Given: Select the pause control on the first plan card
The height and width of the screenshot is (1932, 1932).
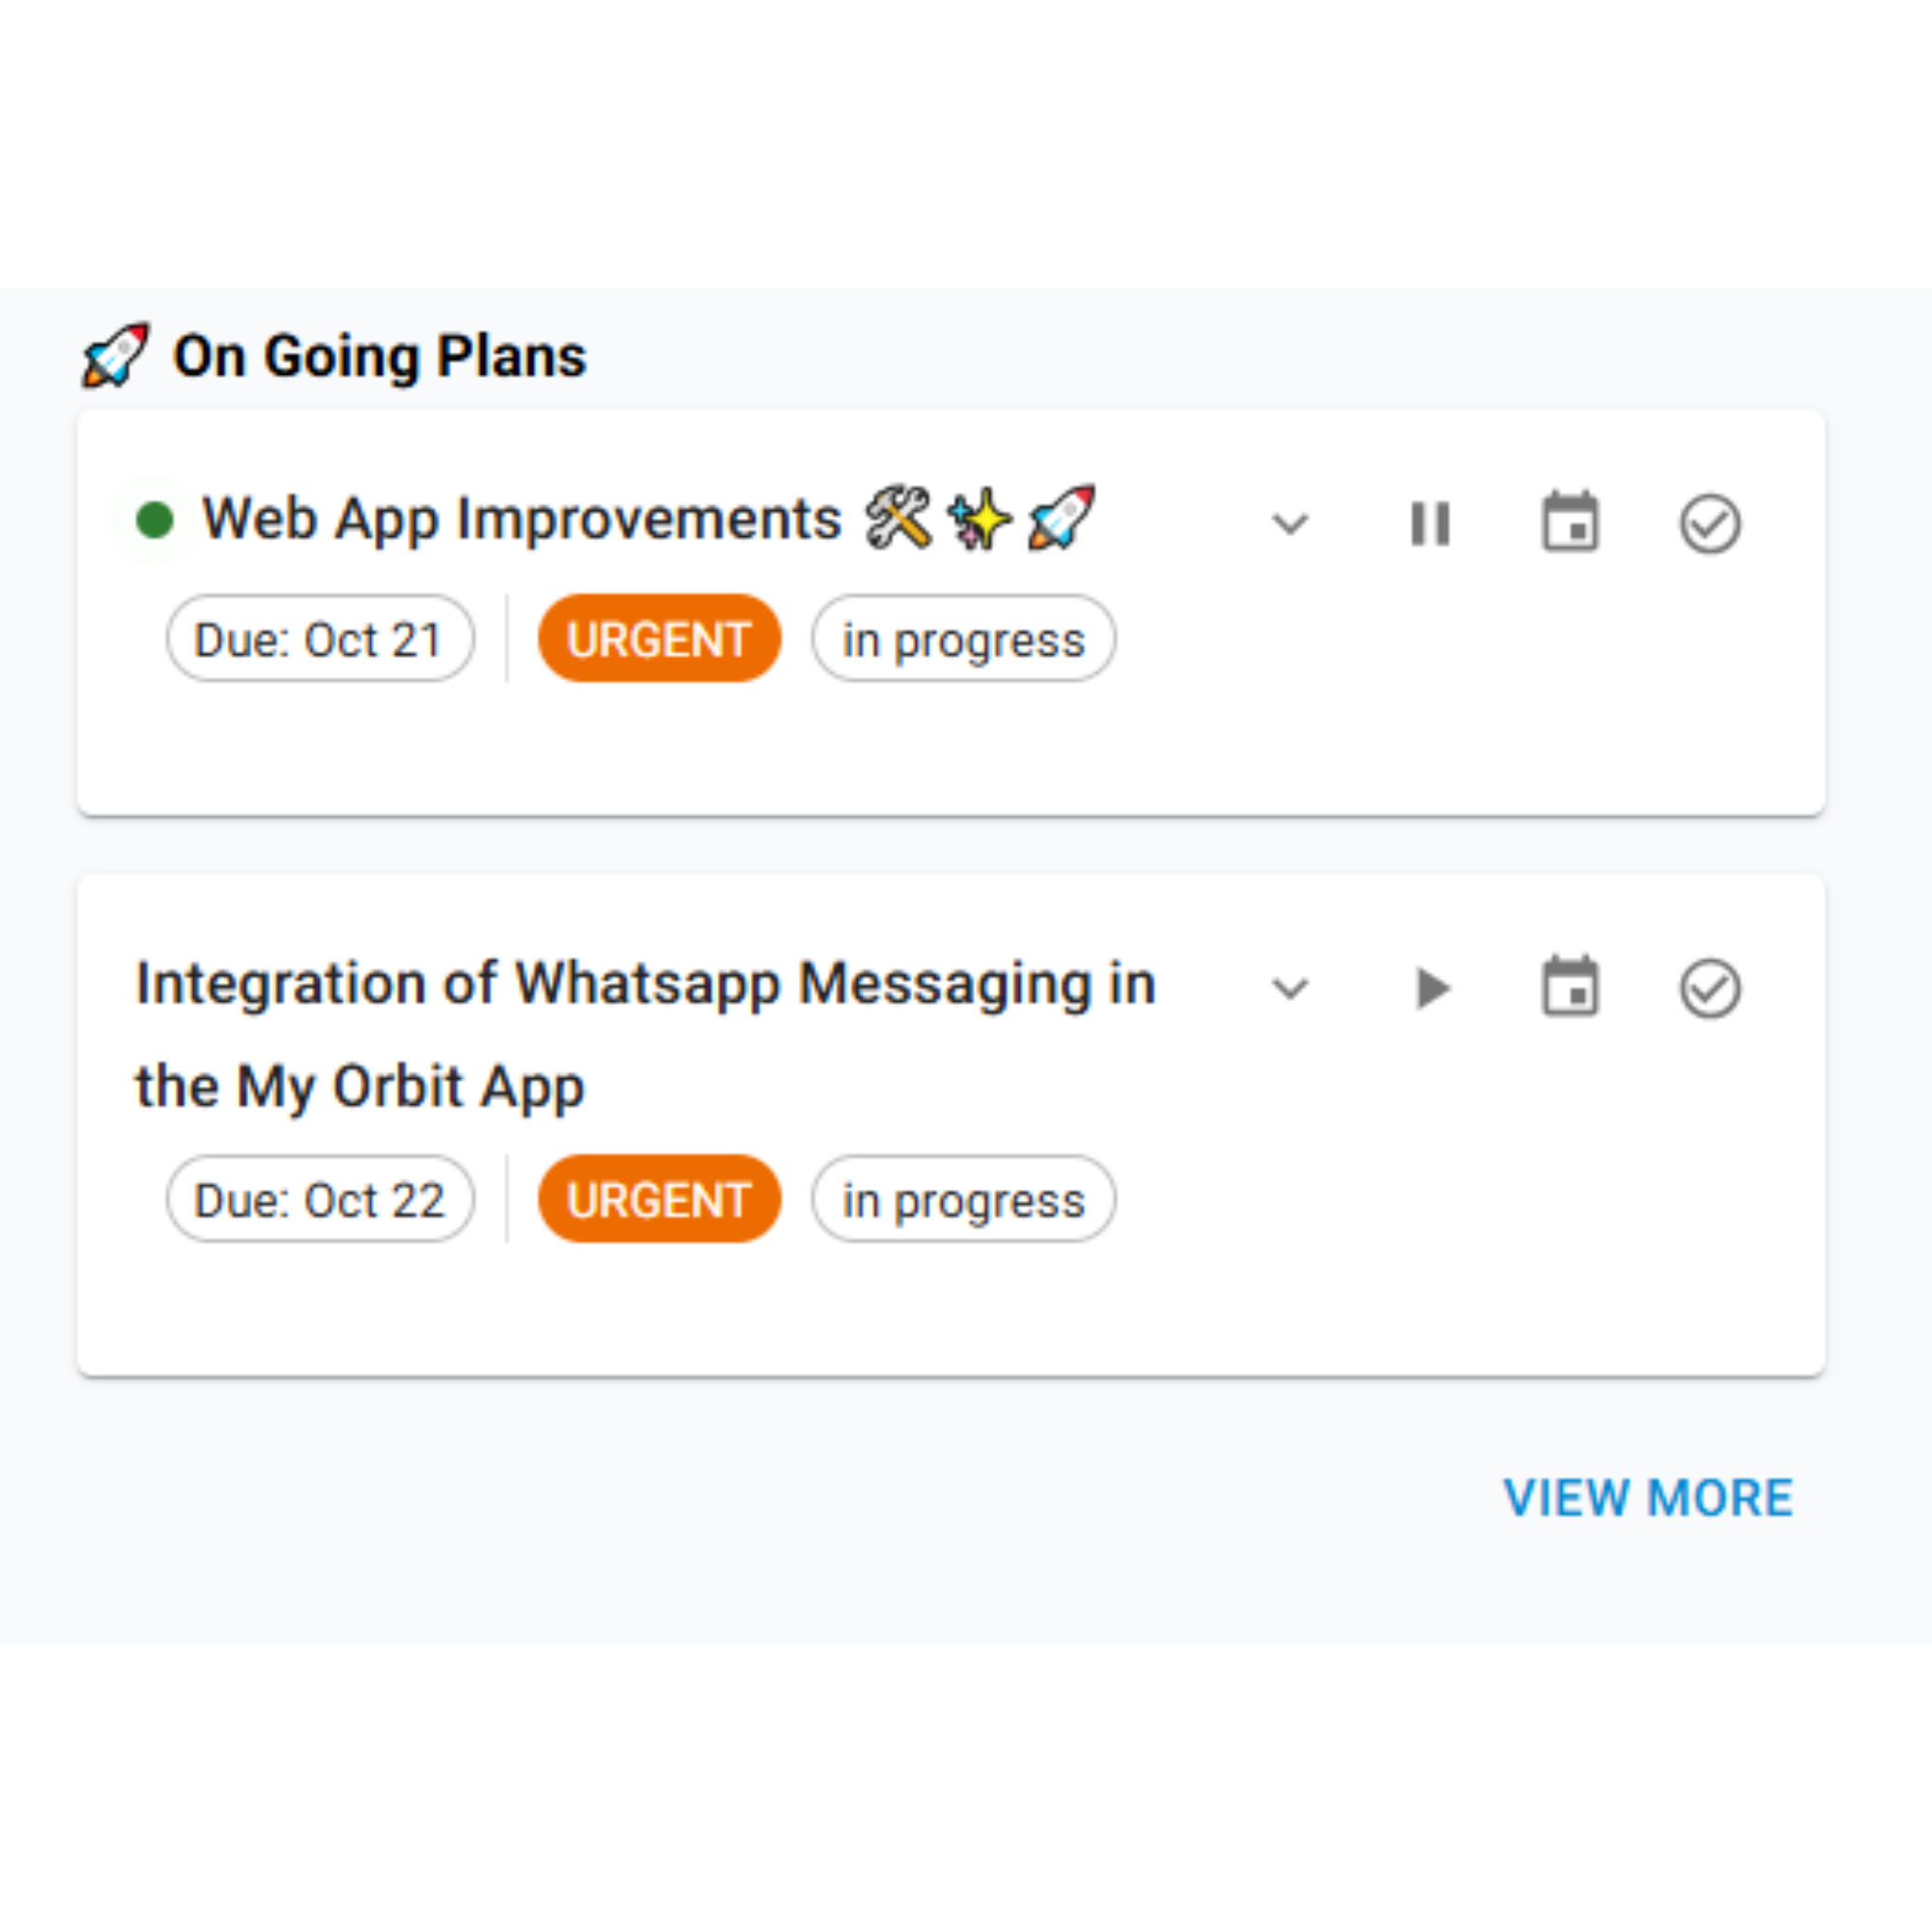Looking at the screenshot, I should click(x=1428, y=523).
